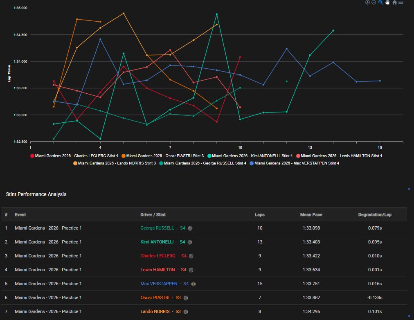
Task: Toggle Oscar PIASTRI Stint 3 legend series
Action: tap(163, 156)
